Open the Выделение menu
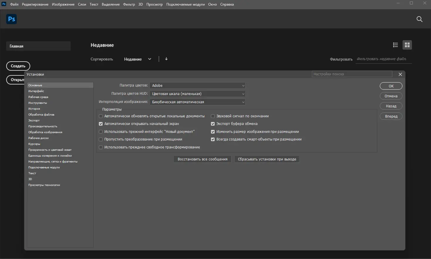The height and width of the screenshot is (259, 431). pyautogui.click(x=111, y=4)
